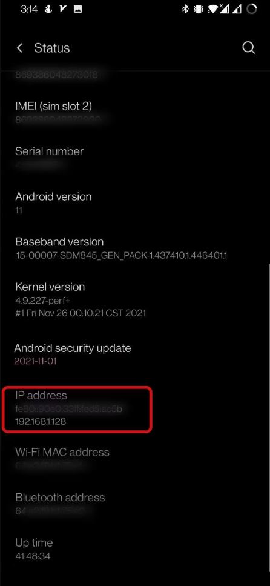Tap the first notification icon after the clock
The height and width of the screenshot is (586, 270).
click(48, 9)
